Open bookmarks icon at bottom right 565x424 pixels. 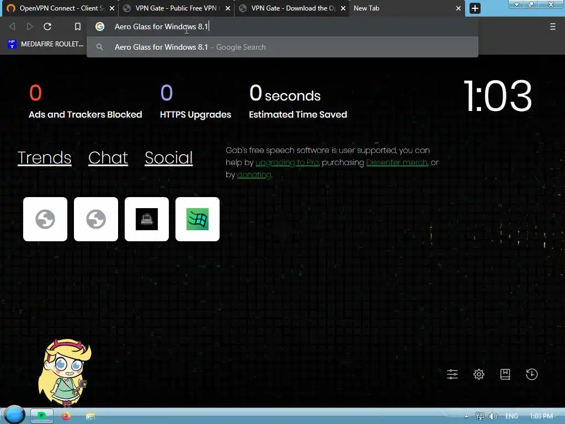click(505, 374)
